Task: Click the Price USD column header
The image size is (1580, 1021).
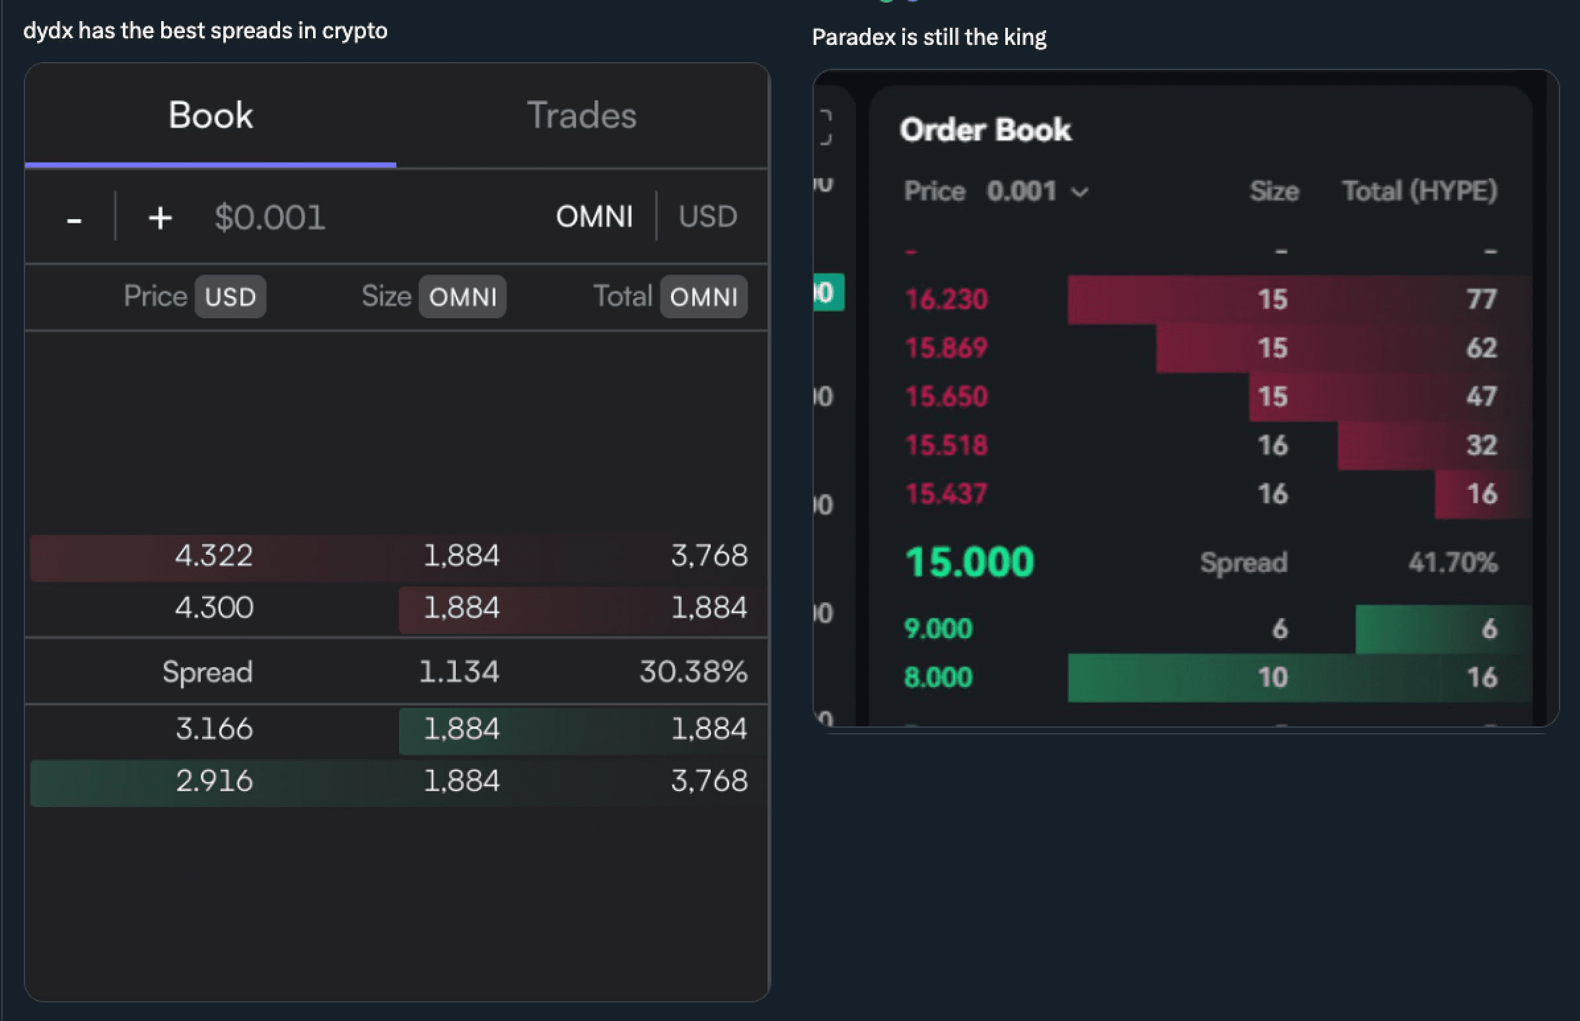Action: [x=194, y=297]
